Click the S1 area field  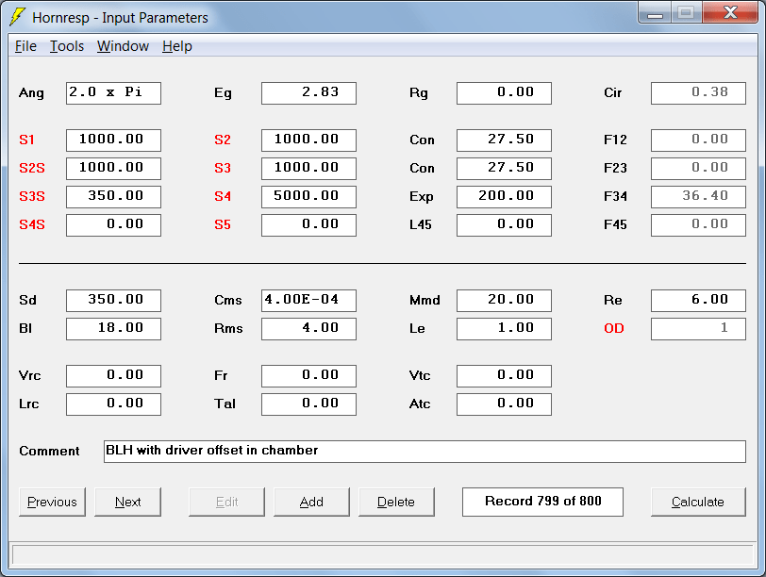[x=113, y=140]
